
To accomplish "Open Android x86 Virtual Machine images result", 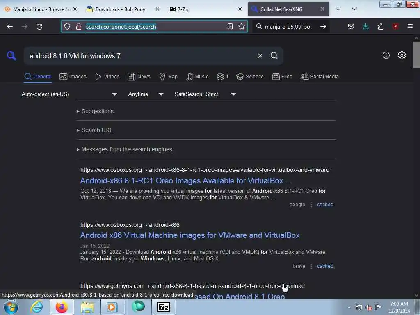I will pos(190,235).
